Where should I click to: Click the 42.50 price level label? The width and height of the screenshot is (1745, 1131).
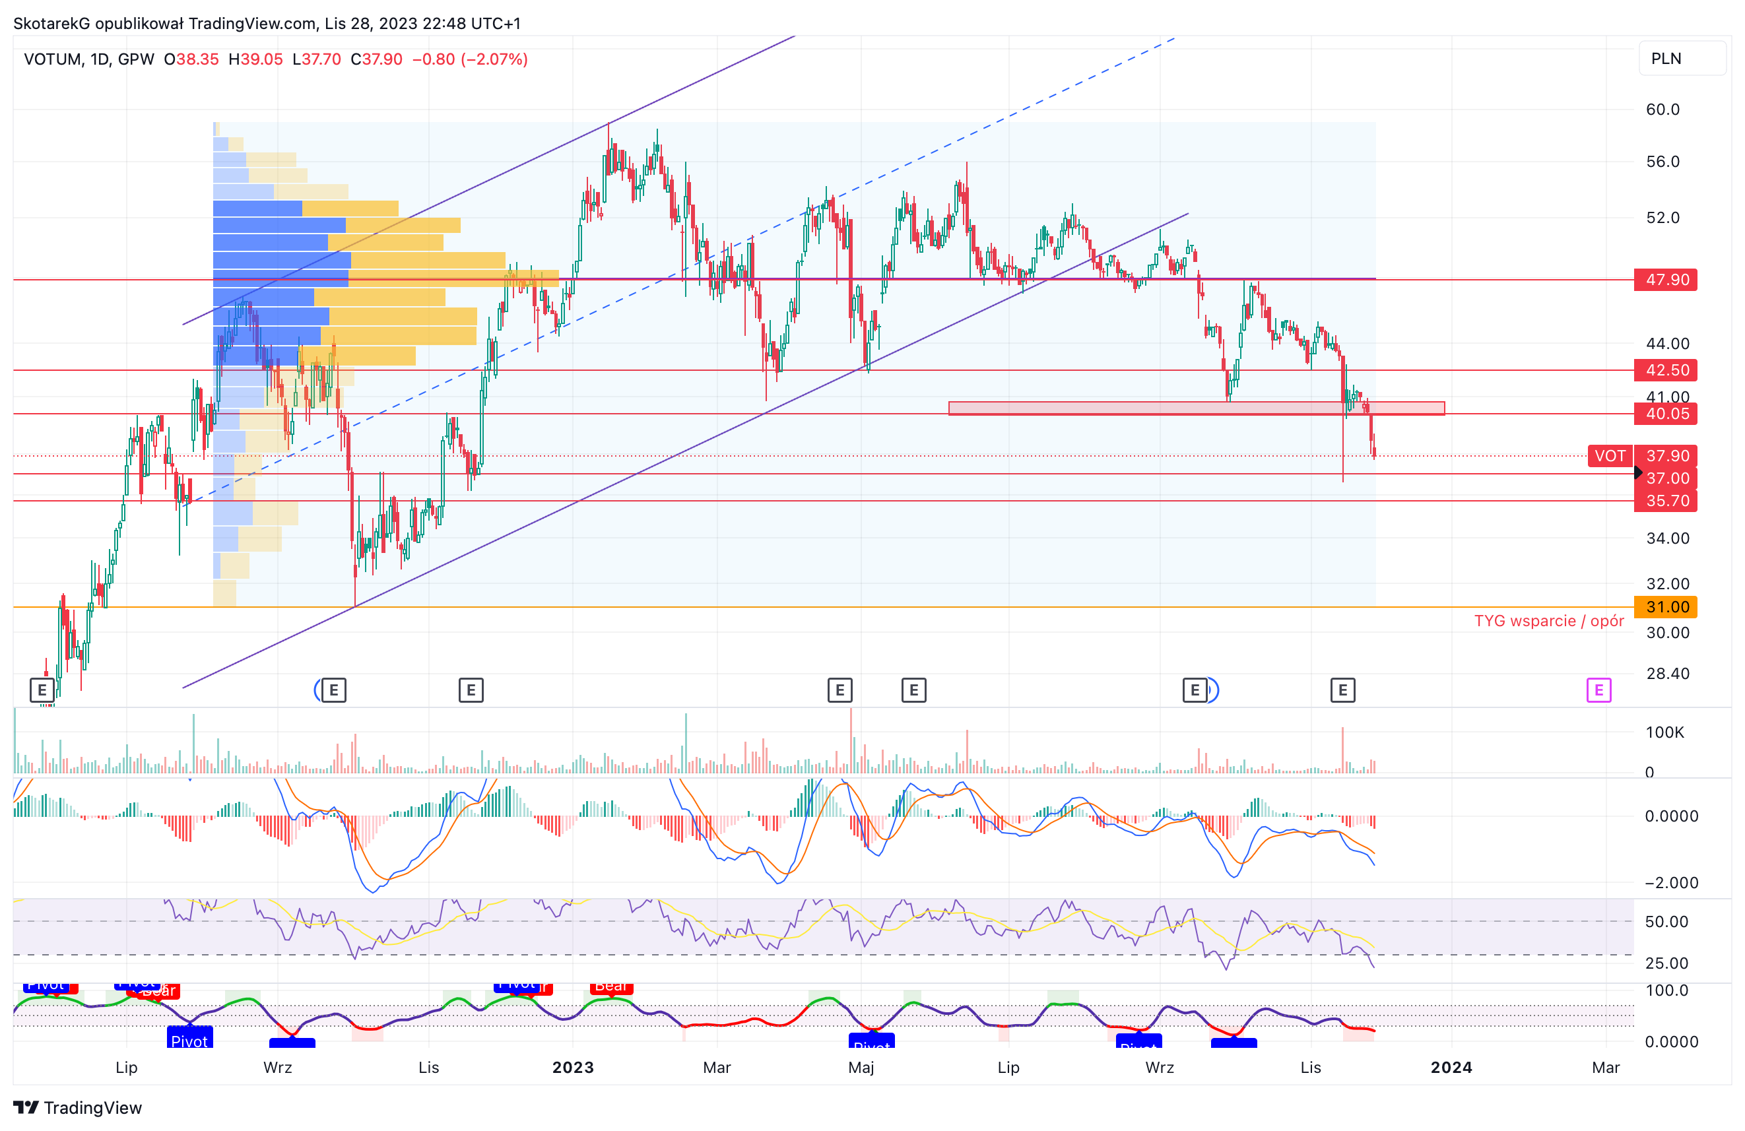pos(1665,370)
